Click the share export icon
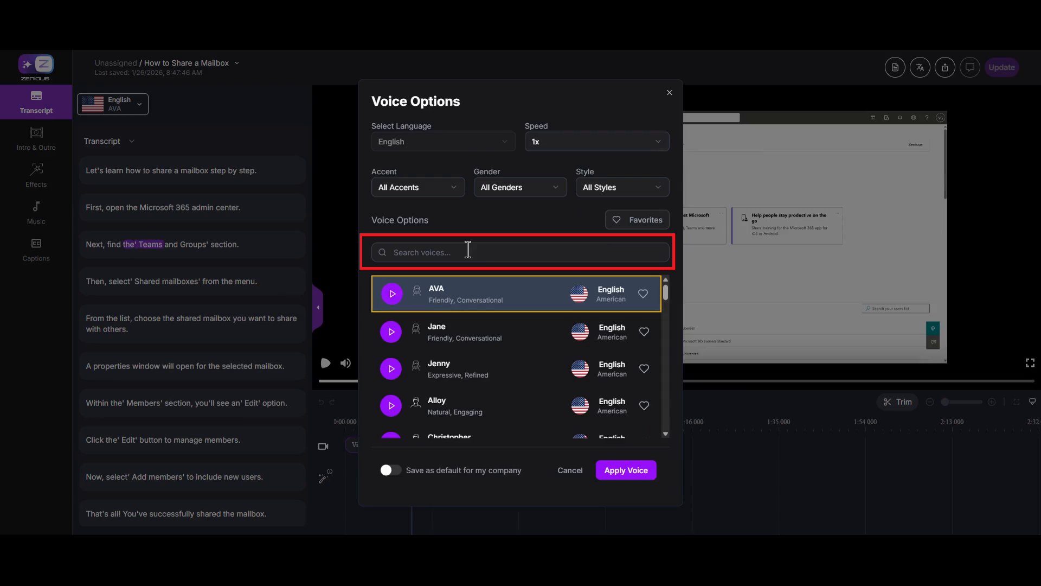The width and height of the screenshot is (1041, 586). 944,67
